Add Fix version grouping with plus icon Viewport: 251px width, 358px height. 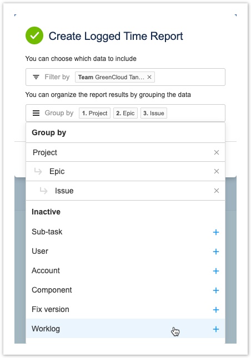pyautogui.click(x=216, y=310)
